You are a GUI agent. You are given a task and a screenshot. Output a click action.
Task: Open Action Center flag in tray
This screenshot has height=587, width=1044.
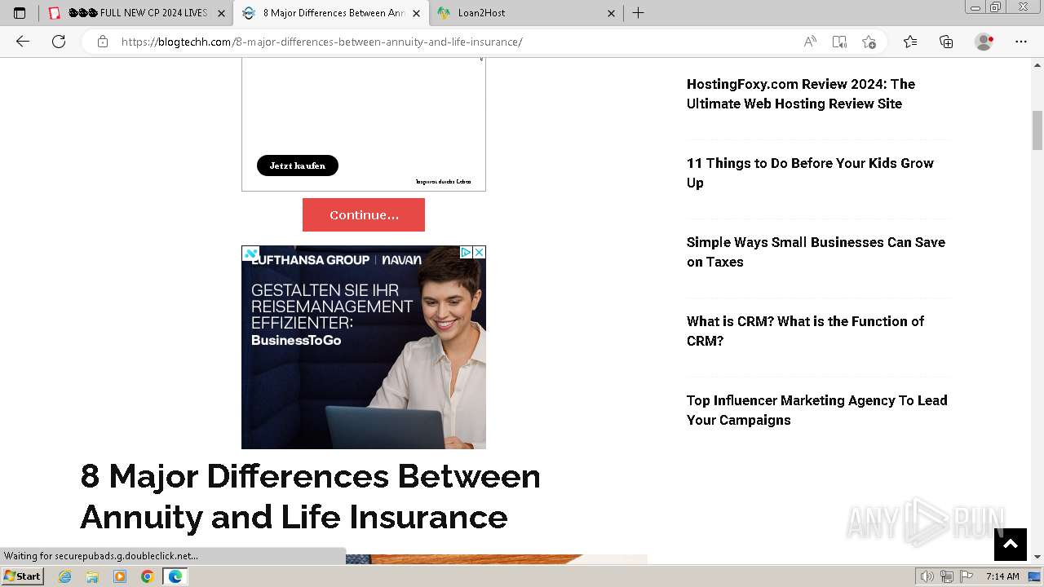point(965,576)
